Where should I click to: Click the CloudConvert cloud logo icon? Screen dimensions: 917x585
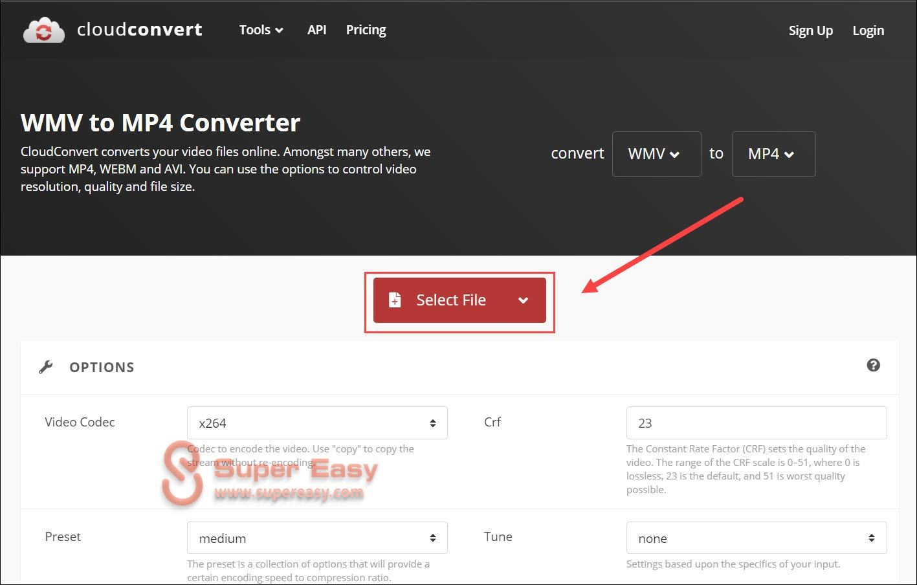[x=44, y=30]
